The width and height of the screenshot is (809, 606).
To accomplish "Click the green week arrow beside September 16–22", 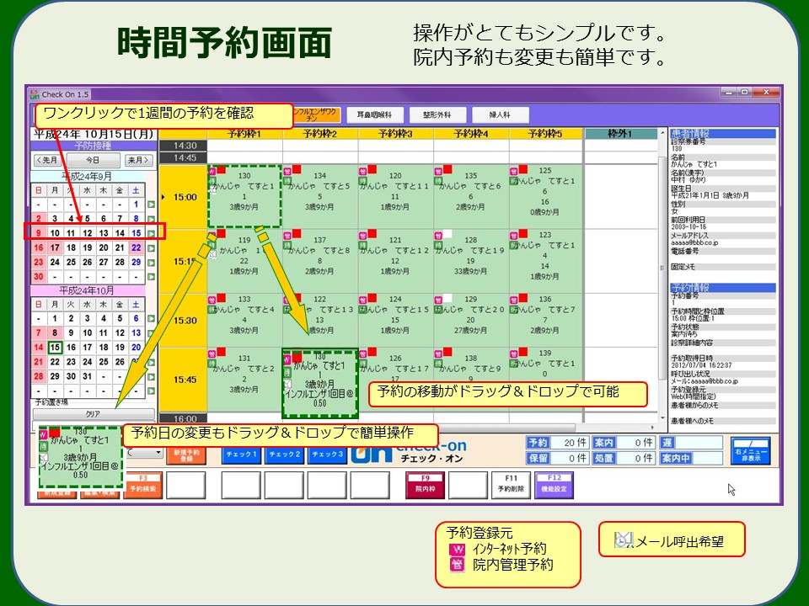I will pyautogui.click(x=152, y=248).
